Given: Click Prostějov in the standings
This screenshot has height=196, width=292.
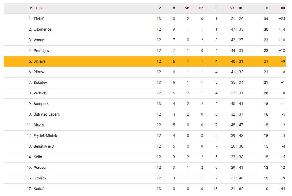Looking at the screenshot, I should coord(41,51).
